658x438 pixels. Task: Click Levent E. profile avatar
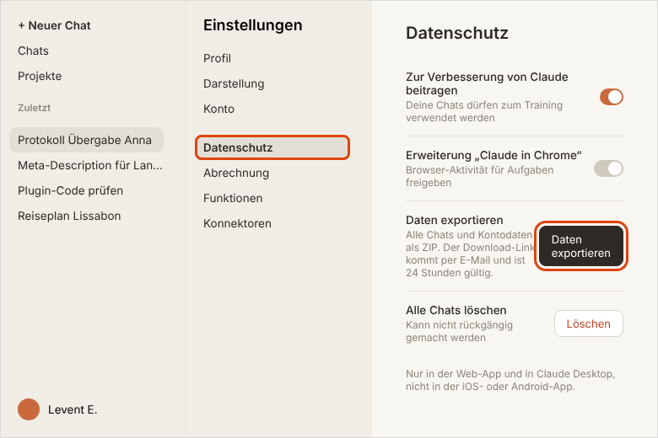click(x=29, y=409)
